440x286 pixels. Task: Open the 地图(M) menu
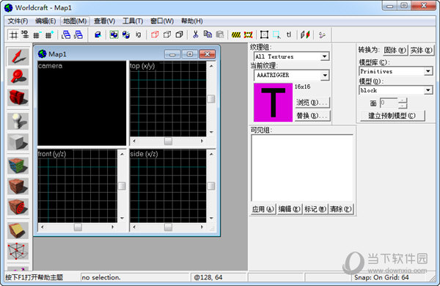pyautogui.click(x=75, y=21)
